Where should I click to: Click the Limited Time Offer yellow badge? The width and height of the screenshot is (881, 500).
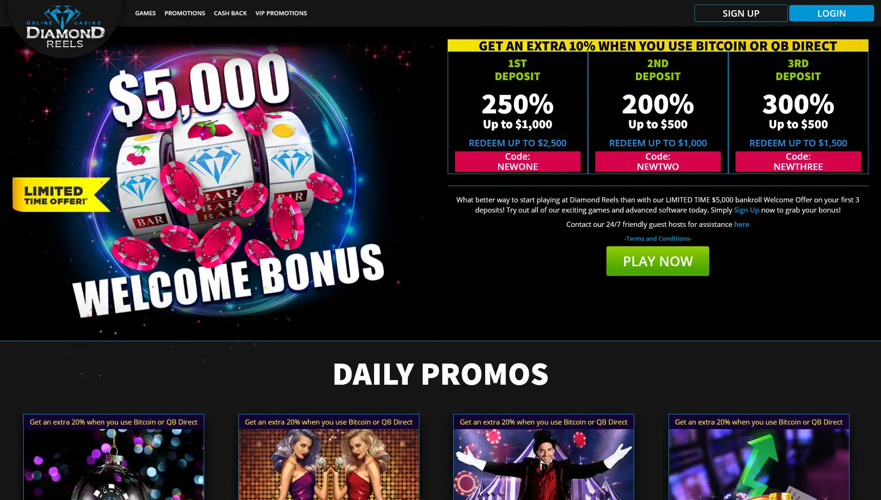click(x=61, y=195)
